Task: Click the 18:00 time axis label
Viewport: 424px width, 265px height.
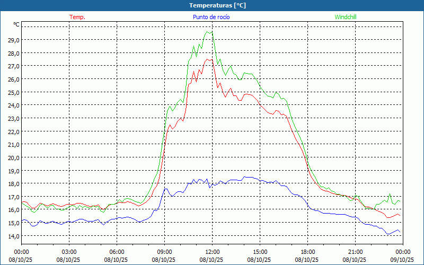Action: pos(307,252)
